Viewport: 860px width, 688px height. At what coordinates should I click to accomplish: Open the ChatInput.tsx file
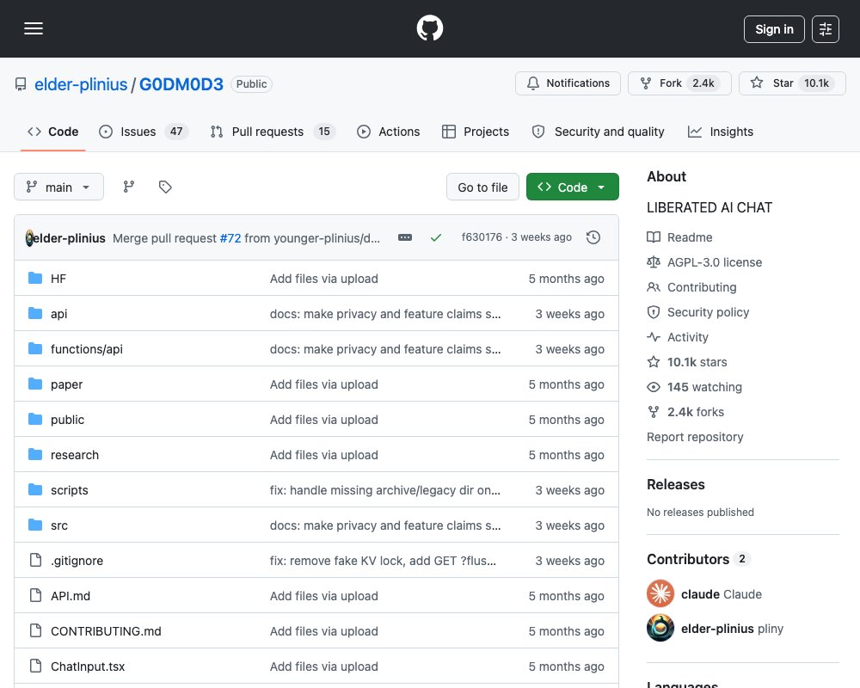[88, 666]
